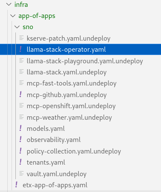
Task: Click the YAML icon of llama-stack-operator.yaml
Action: point(20,49)
